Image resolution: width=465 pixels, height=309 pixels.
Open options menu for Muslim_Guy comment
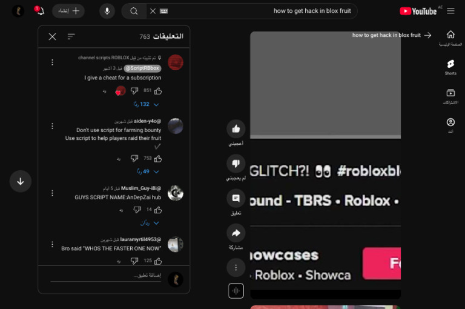(x=52, y=193)
